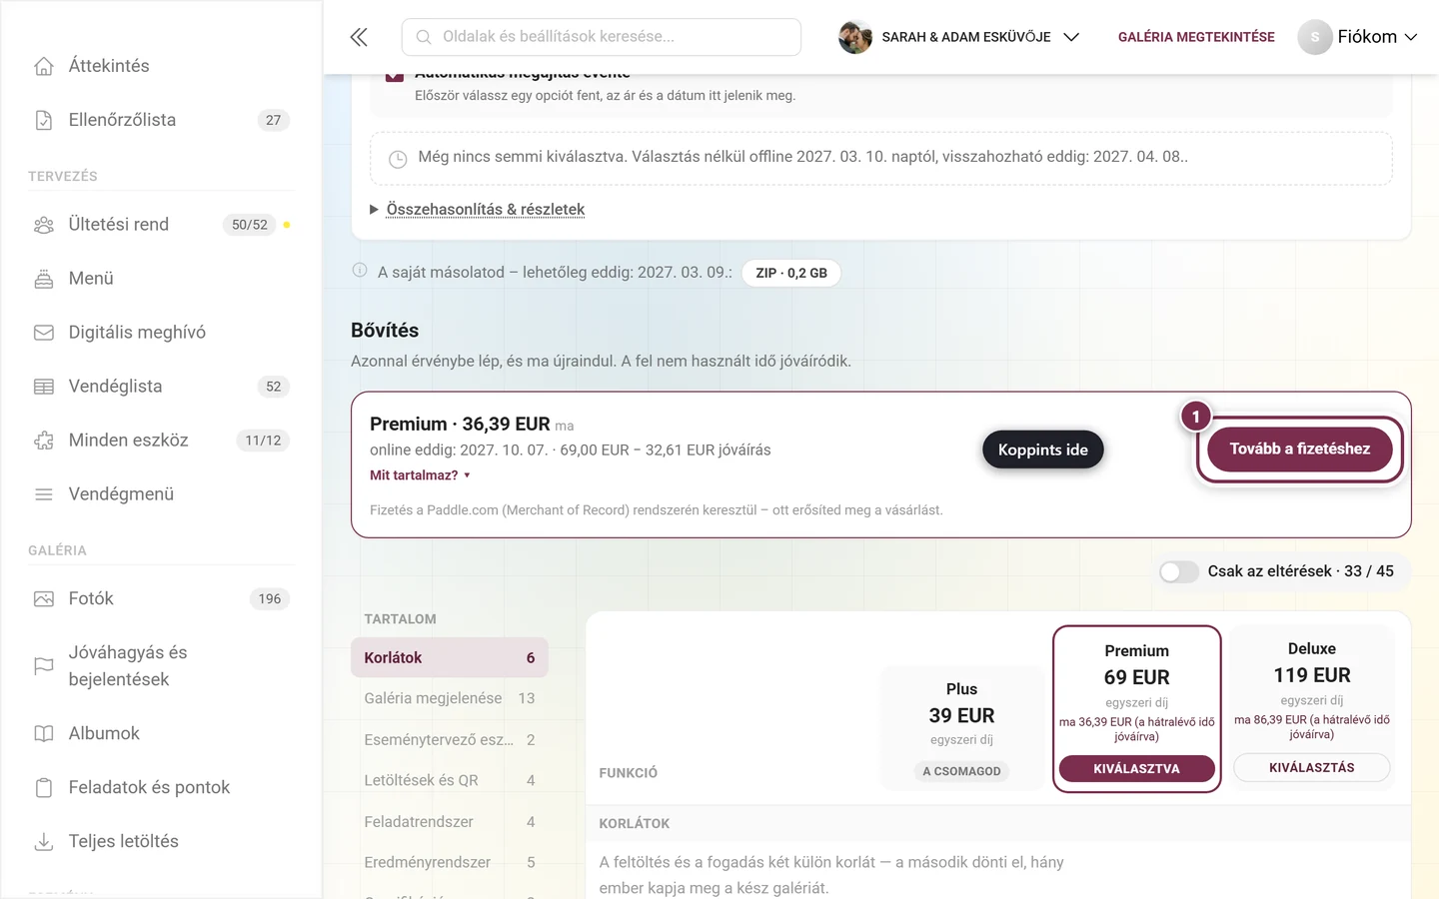Collapse sidebar with double chevron icon
The height and width of the screenshot is (899, 1439).
[x=359, y=37]
